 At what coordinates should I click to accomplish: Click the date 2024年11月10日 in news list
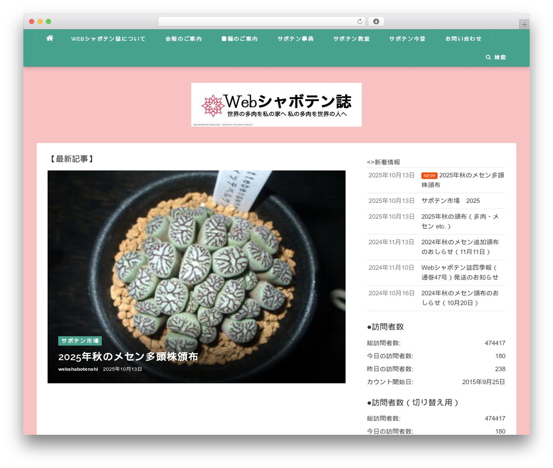point(391,268)
